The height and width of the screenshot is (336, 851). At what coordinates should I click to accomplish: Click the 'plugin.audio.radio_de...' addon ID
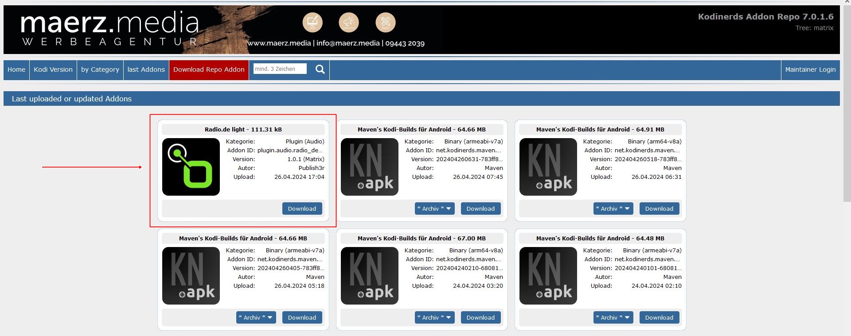(291, 151)
